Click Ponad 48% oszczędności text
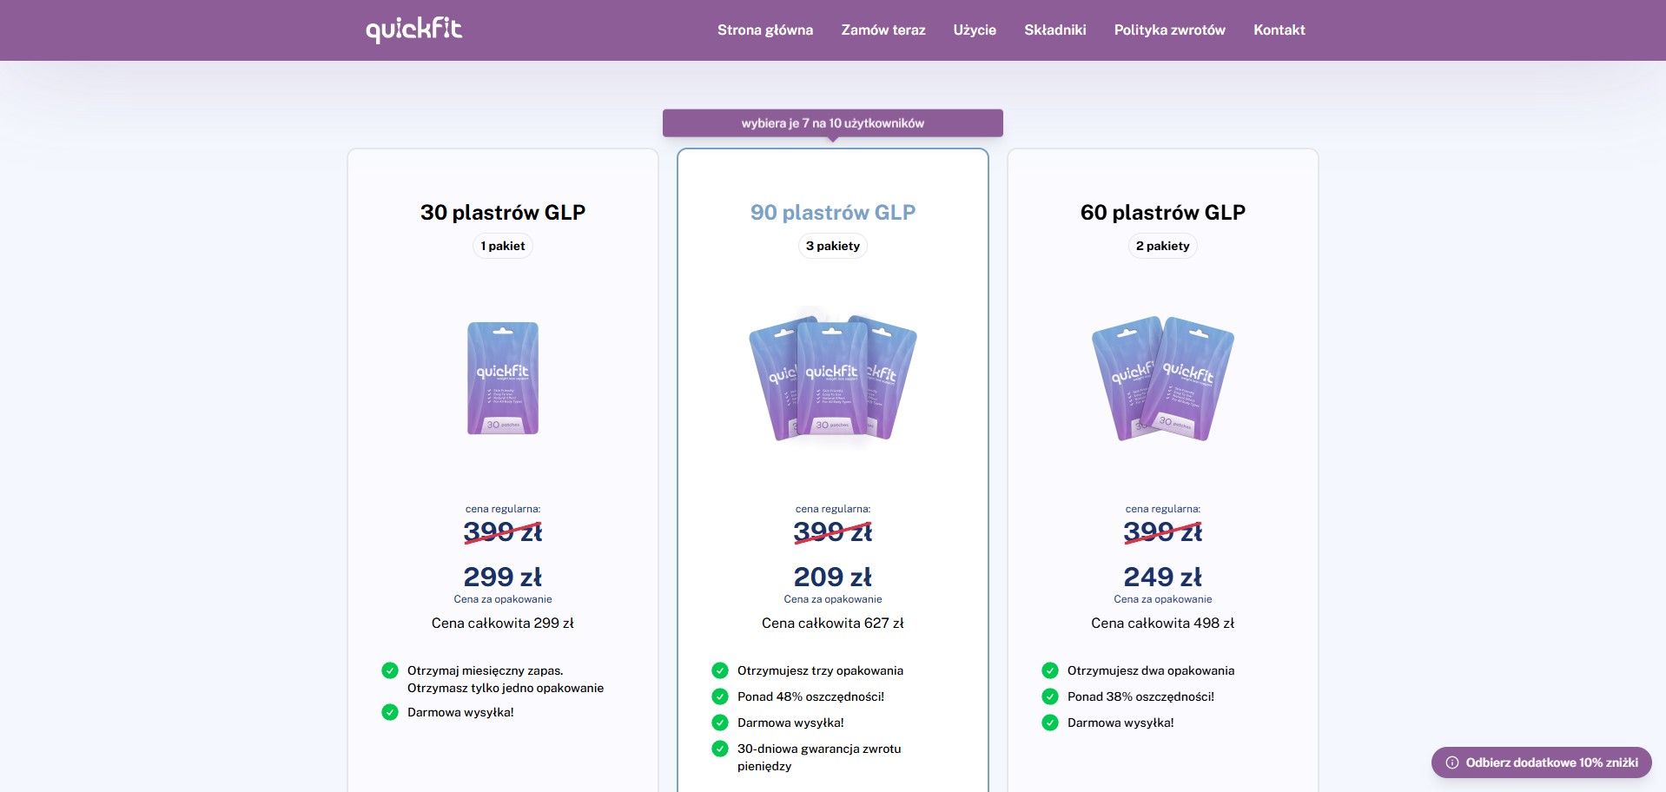Viewport: 1666px width, 792px height. click(x=810, y=696)
